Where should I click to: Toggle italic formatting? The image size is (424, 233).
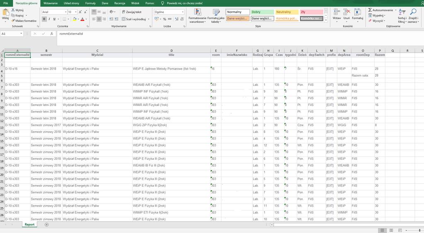pyautogui.click(x=49, y=19)
